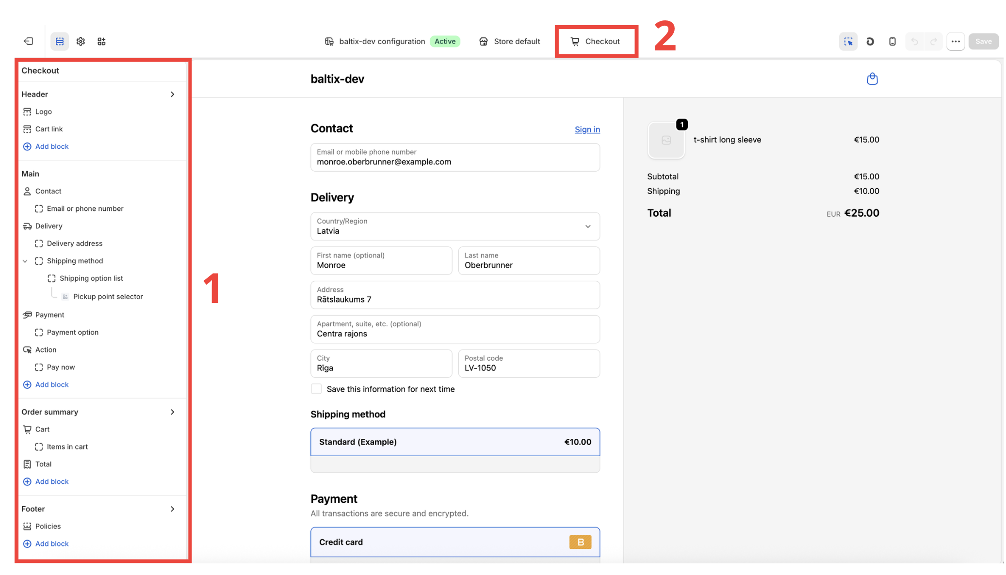Viewport: 1006px width, 575px height.
Task: Click the Cart link block icon
Action: tap(27, 129)
